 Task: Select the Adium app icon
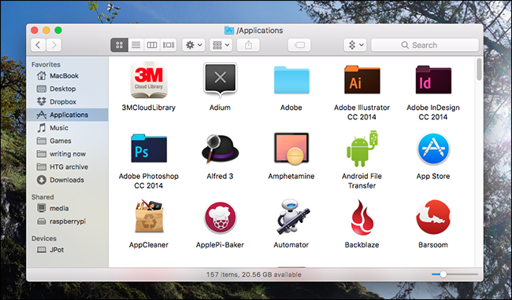click(x=220, y=80)
